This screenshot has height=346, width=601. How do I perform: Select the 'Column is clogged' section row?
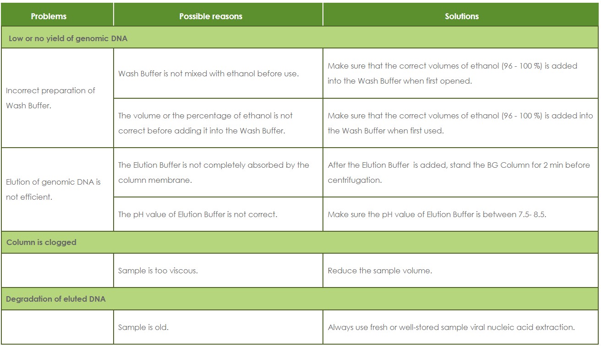tap(42, 242)
